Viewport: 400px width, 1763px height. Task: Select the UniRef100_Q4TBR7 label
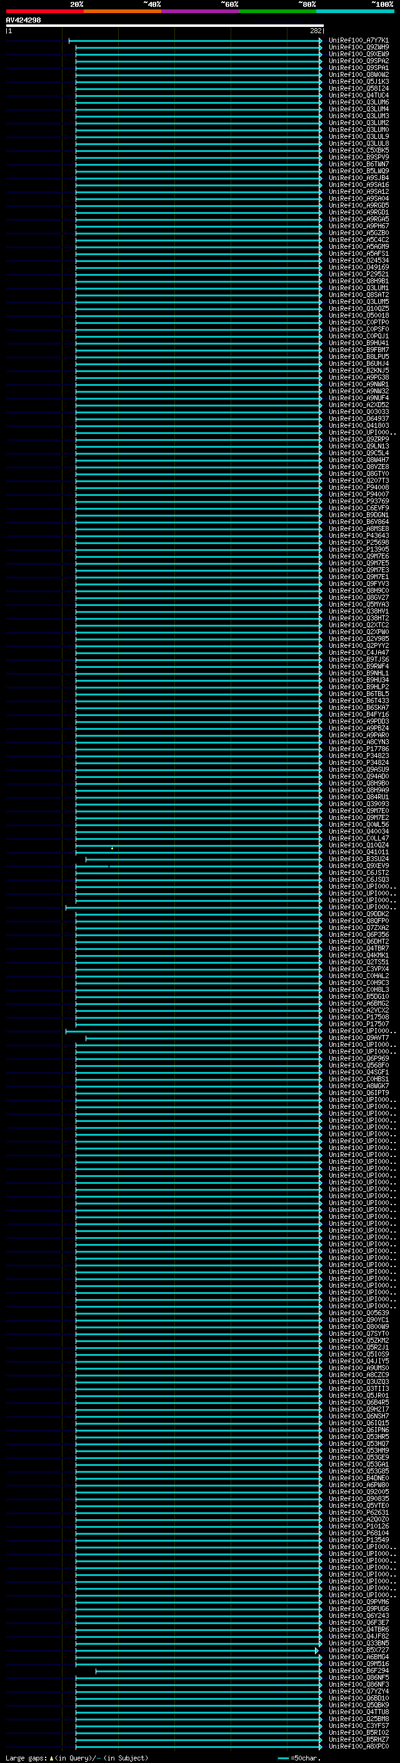coord(358,948)
